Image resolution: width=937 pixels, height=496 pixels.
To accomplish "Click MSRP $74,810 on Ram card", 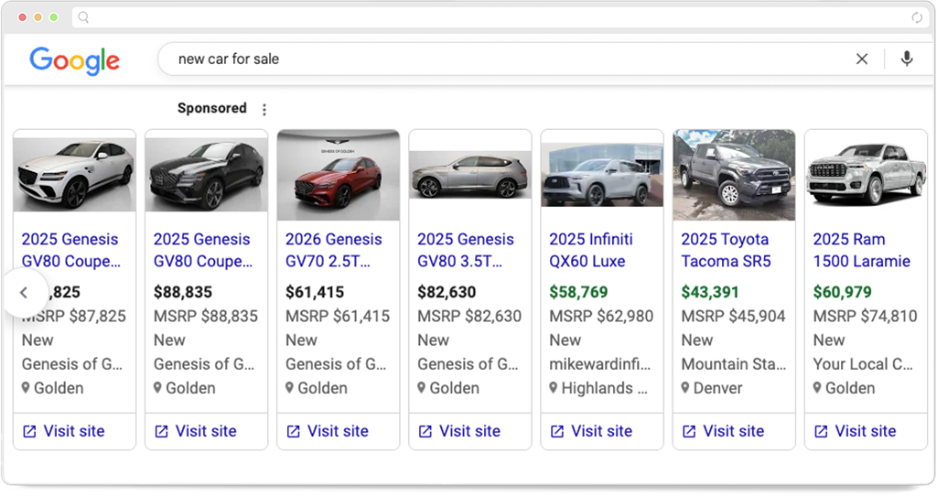I will pos(866,316).
